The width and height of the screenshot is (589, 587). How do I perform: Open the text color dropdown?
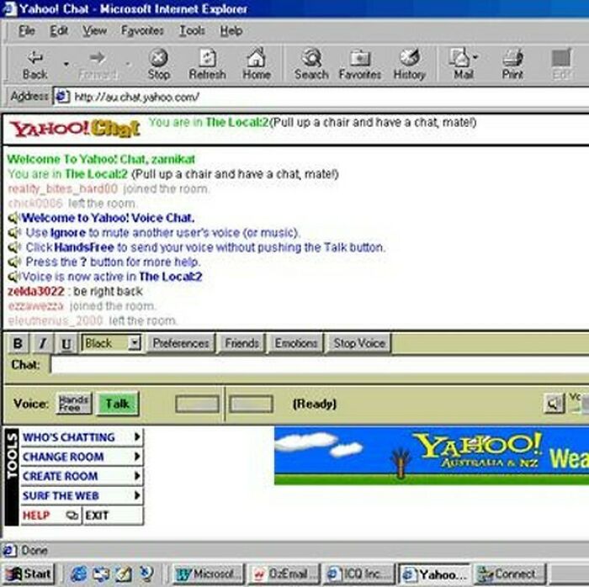(135, 343)
